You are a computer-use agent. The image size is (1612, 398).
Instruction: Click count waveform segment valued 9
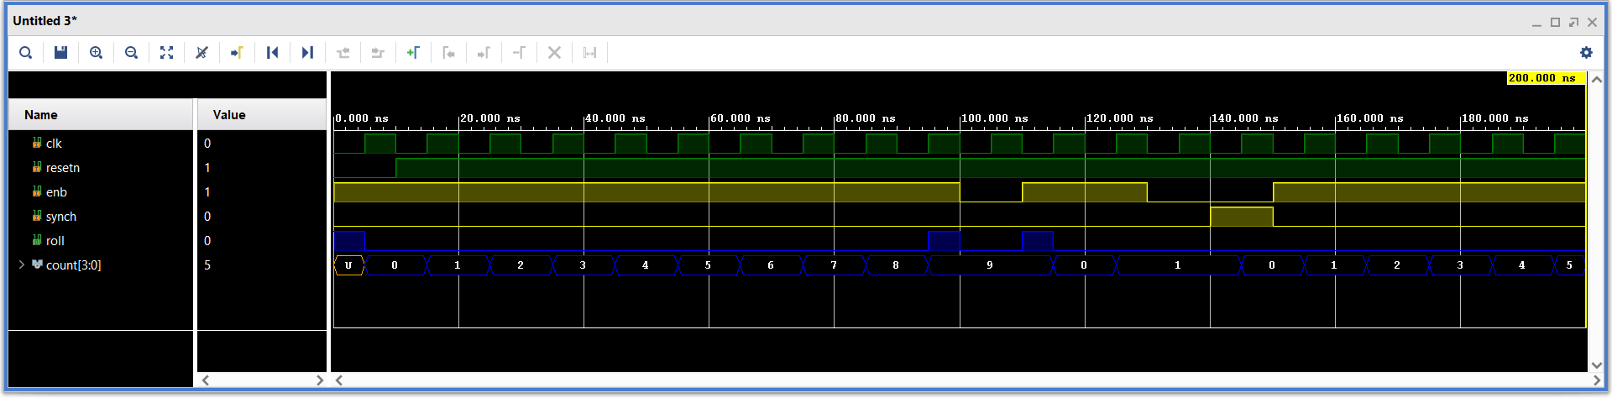tap(990, 265)
